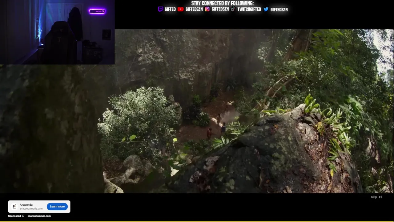The height and width of the screenshot is (222, 394).
Task: Click the GIFTEDSZN Twitter handle text
Action: pos(279,10)
